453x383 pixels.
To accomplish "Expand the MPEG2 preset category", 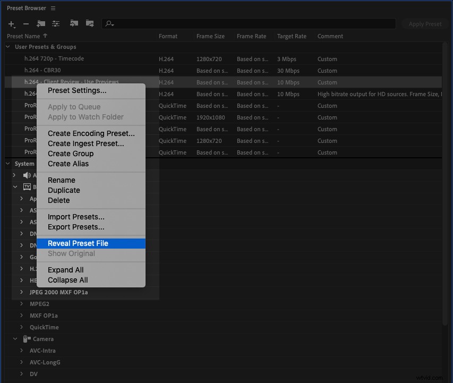I will 22,304.
